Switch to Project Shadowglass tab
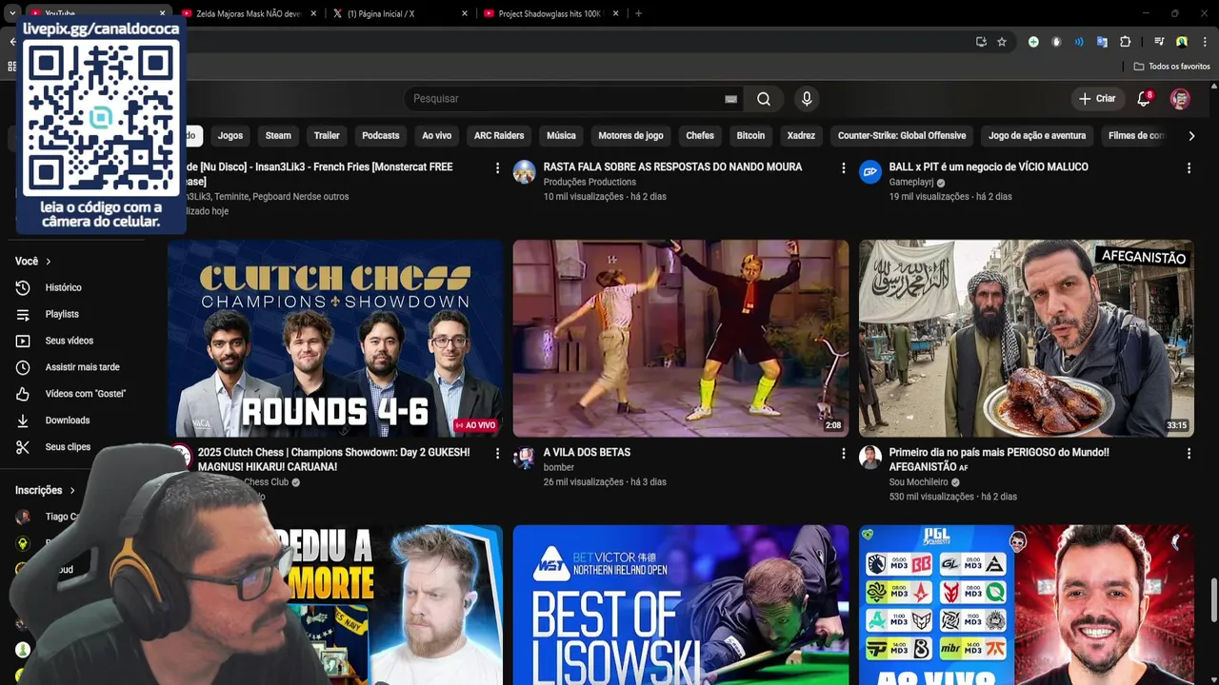Screen dimensions: 1219x685 [550, 13]
